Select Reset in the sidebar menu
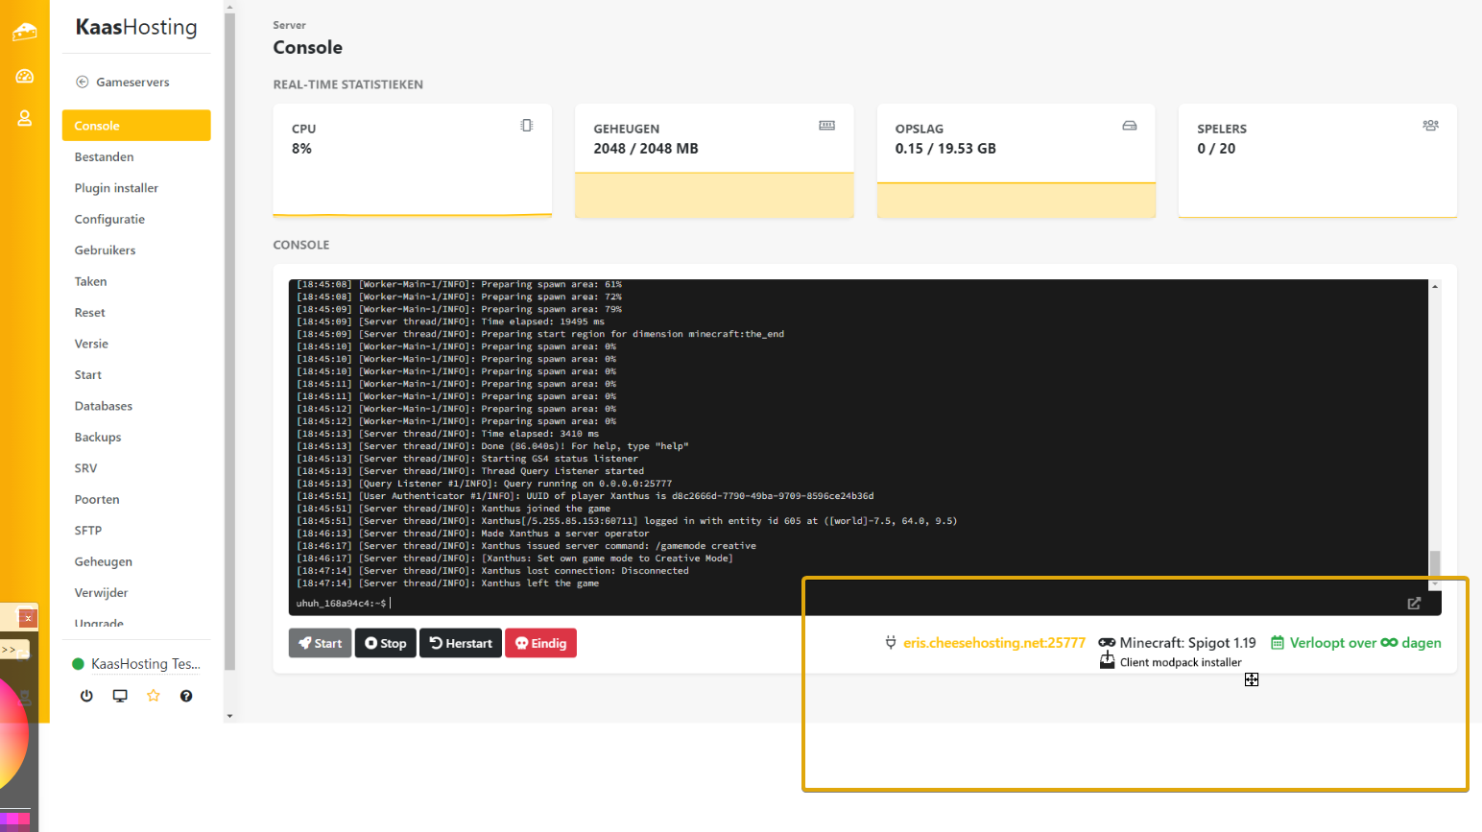The height and width of the screenshot is (832, 1482). 89,313
